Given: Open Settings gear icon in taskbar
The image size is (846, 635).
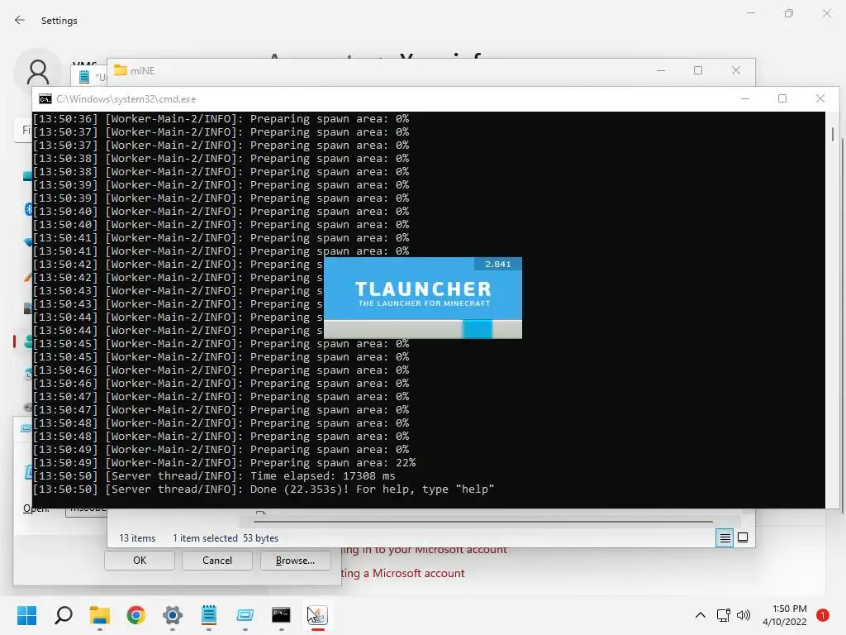Looking at the screenshot, I should [172, 615].
